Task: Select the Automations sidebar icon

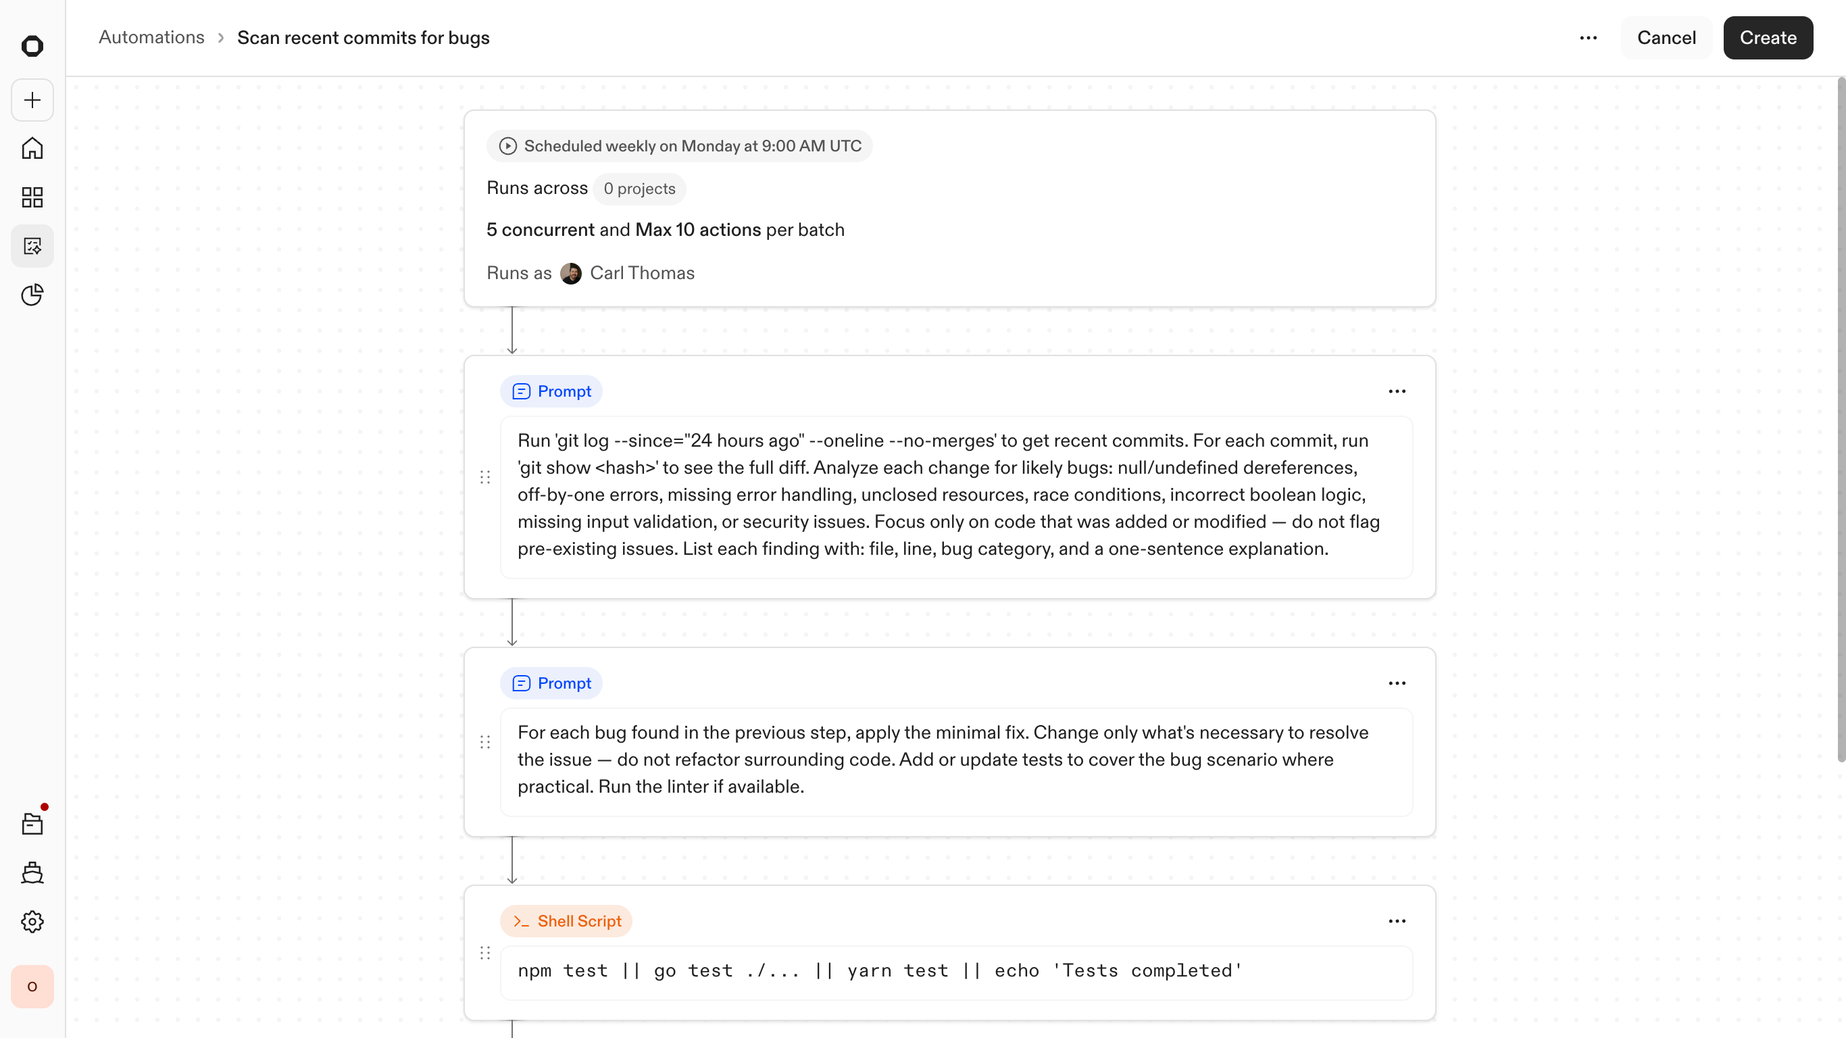Action: 32,246
